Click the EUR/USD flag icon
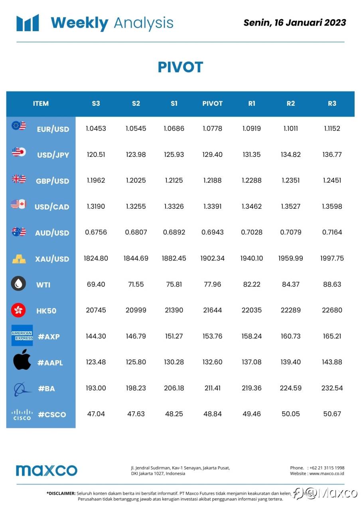This screenshot has height=511, width=361. (x=18, y=126)
